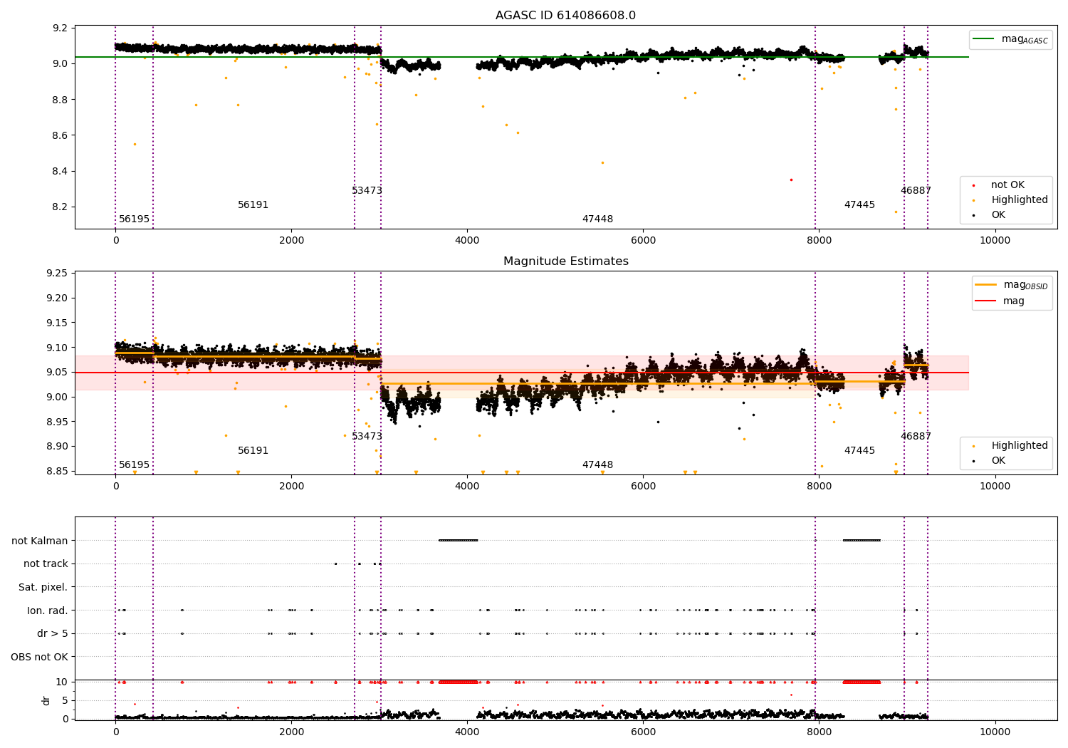Click the 9.05 y-axis tick of middle plot
The width and height of the screenshot is (1068, 748).
tap(57, 373)
